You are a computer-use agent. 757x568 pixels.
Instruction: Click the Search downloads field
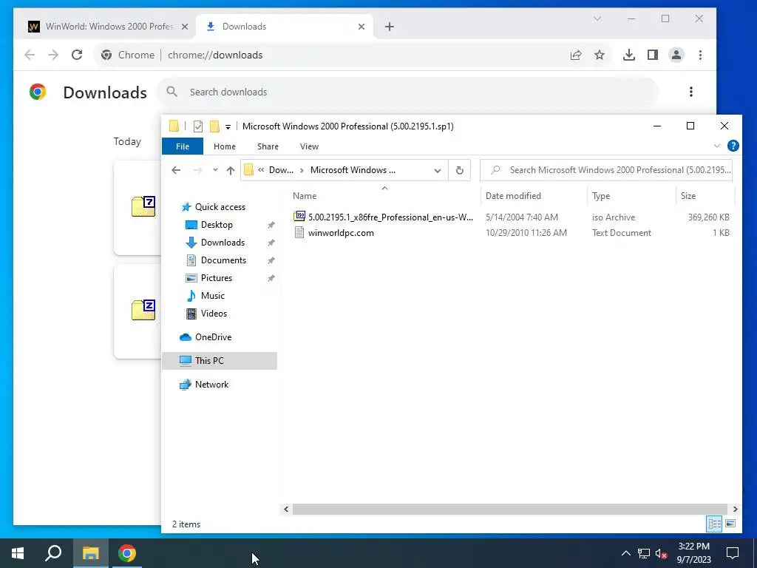(407, 92)
